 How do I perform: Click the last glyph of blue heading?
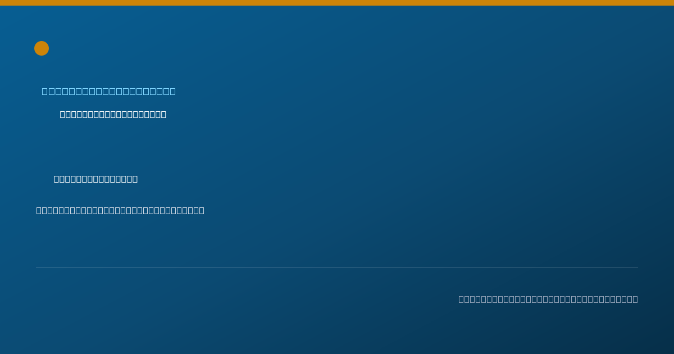172,91
